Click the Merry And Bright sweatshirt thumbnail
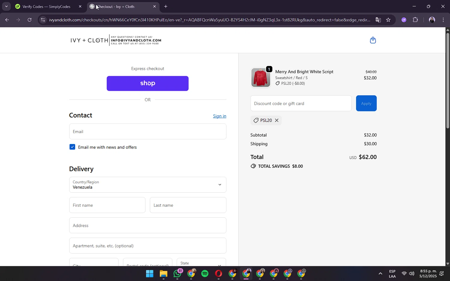Viewport: 450px width, 281px height. pyautogui.click(x=260, y=78)
